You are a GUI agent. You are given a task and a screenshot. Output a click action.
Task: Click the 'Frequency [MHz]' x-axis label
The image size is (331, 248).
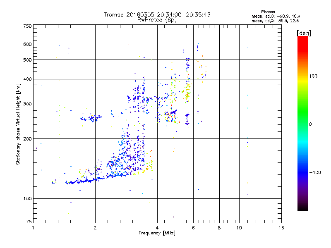pos(157,233)
